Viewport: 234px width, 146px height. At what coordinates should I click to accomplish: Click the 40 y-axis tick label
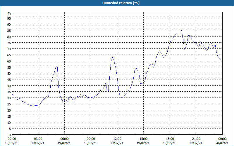pyautogui.click(x=9, y=86)
